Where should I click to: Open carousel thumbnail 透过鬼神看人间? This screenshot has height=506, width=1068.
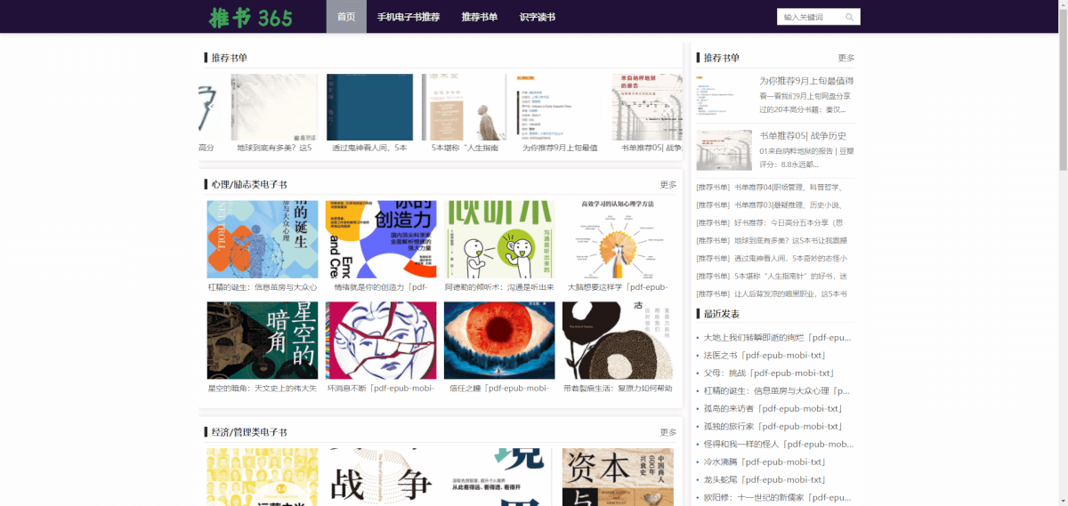click(369, 107)
